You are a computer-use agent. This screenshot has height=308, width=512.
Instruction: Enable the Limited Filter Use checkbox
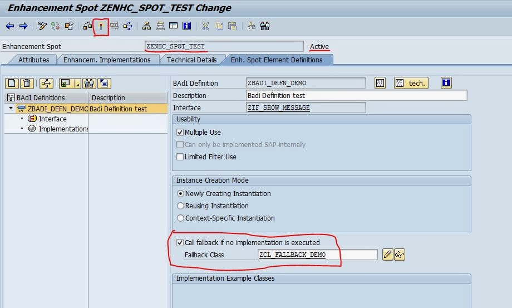(x=180, y=157)
